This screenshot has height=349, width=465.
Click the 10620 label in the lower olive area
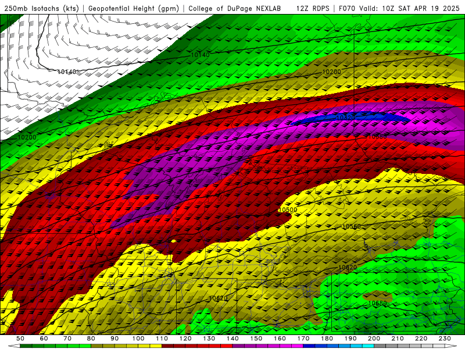click(219, 298)
